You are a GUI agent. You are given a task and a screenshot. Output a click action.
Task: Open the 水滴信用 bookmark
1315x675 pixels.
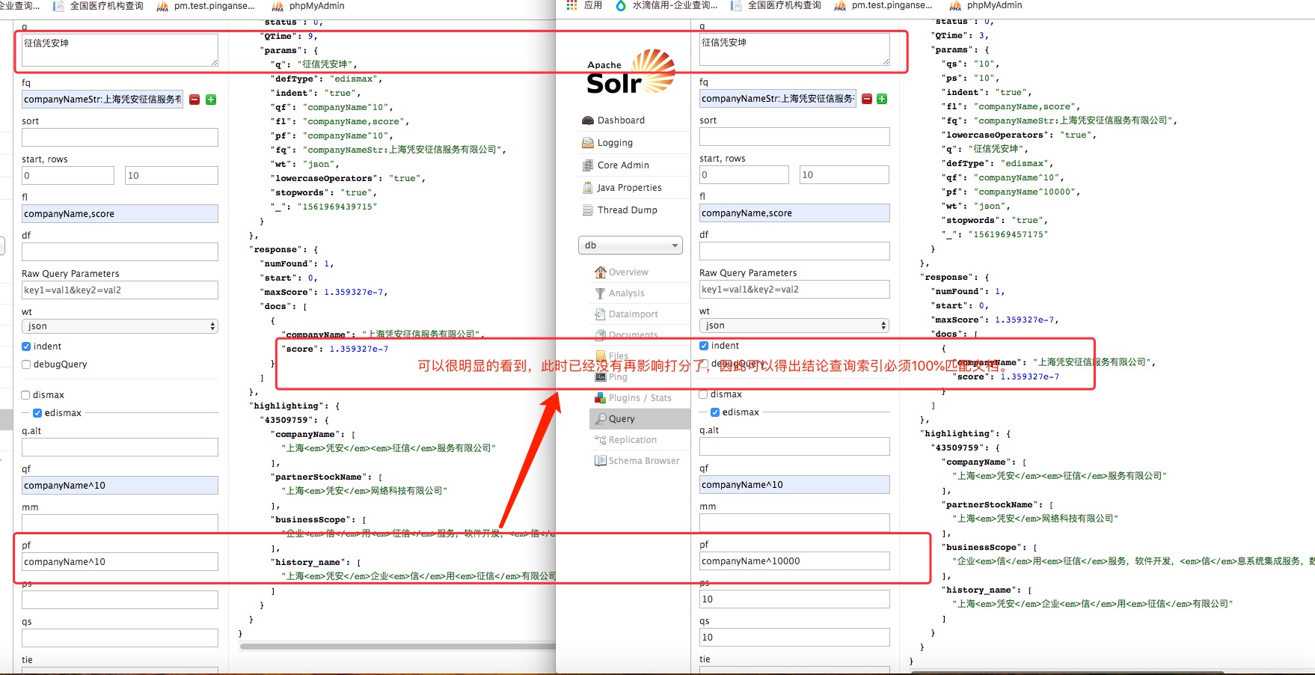coord(666,5)
